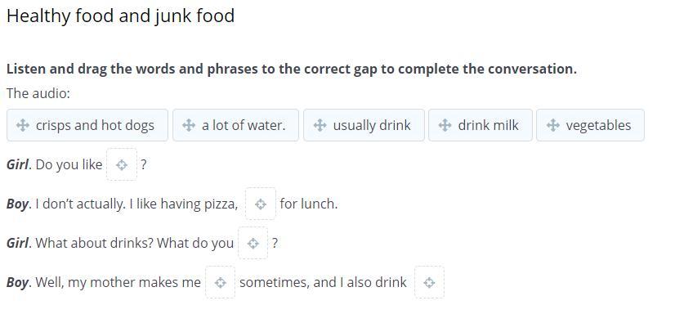Click move icon on 'crisps and hot dogs' chip

[x=23, y=126]
